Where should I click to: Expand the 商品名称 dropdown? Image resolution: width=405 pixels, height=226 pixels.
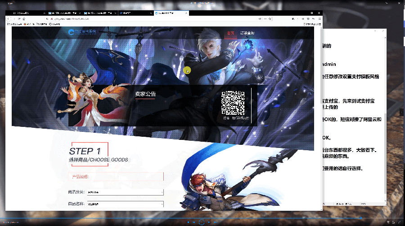click(125, 204)
